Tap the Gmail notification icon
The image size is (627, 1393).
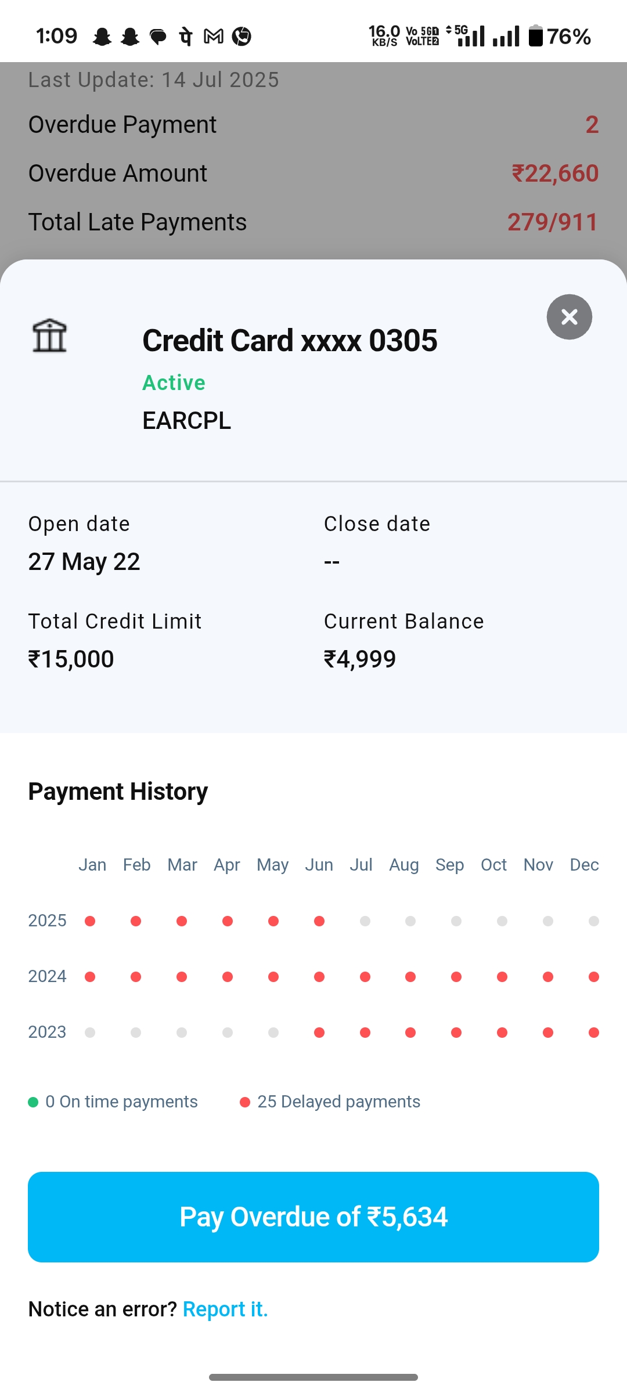pos(213,37)
